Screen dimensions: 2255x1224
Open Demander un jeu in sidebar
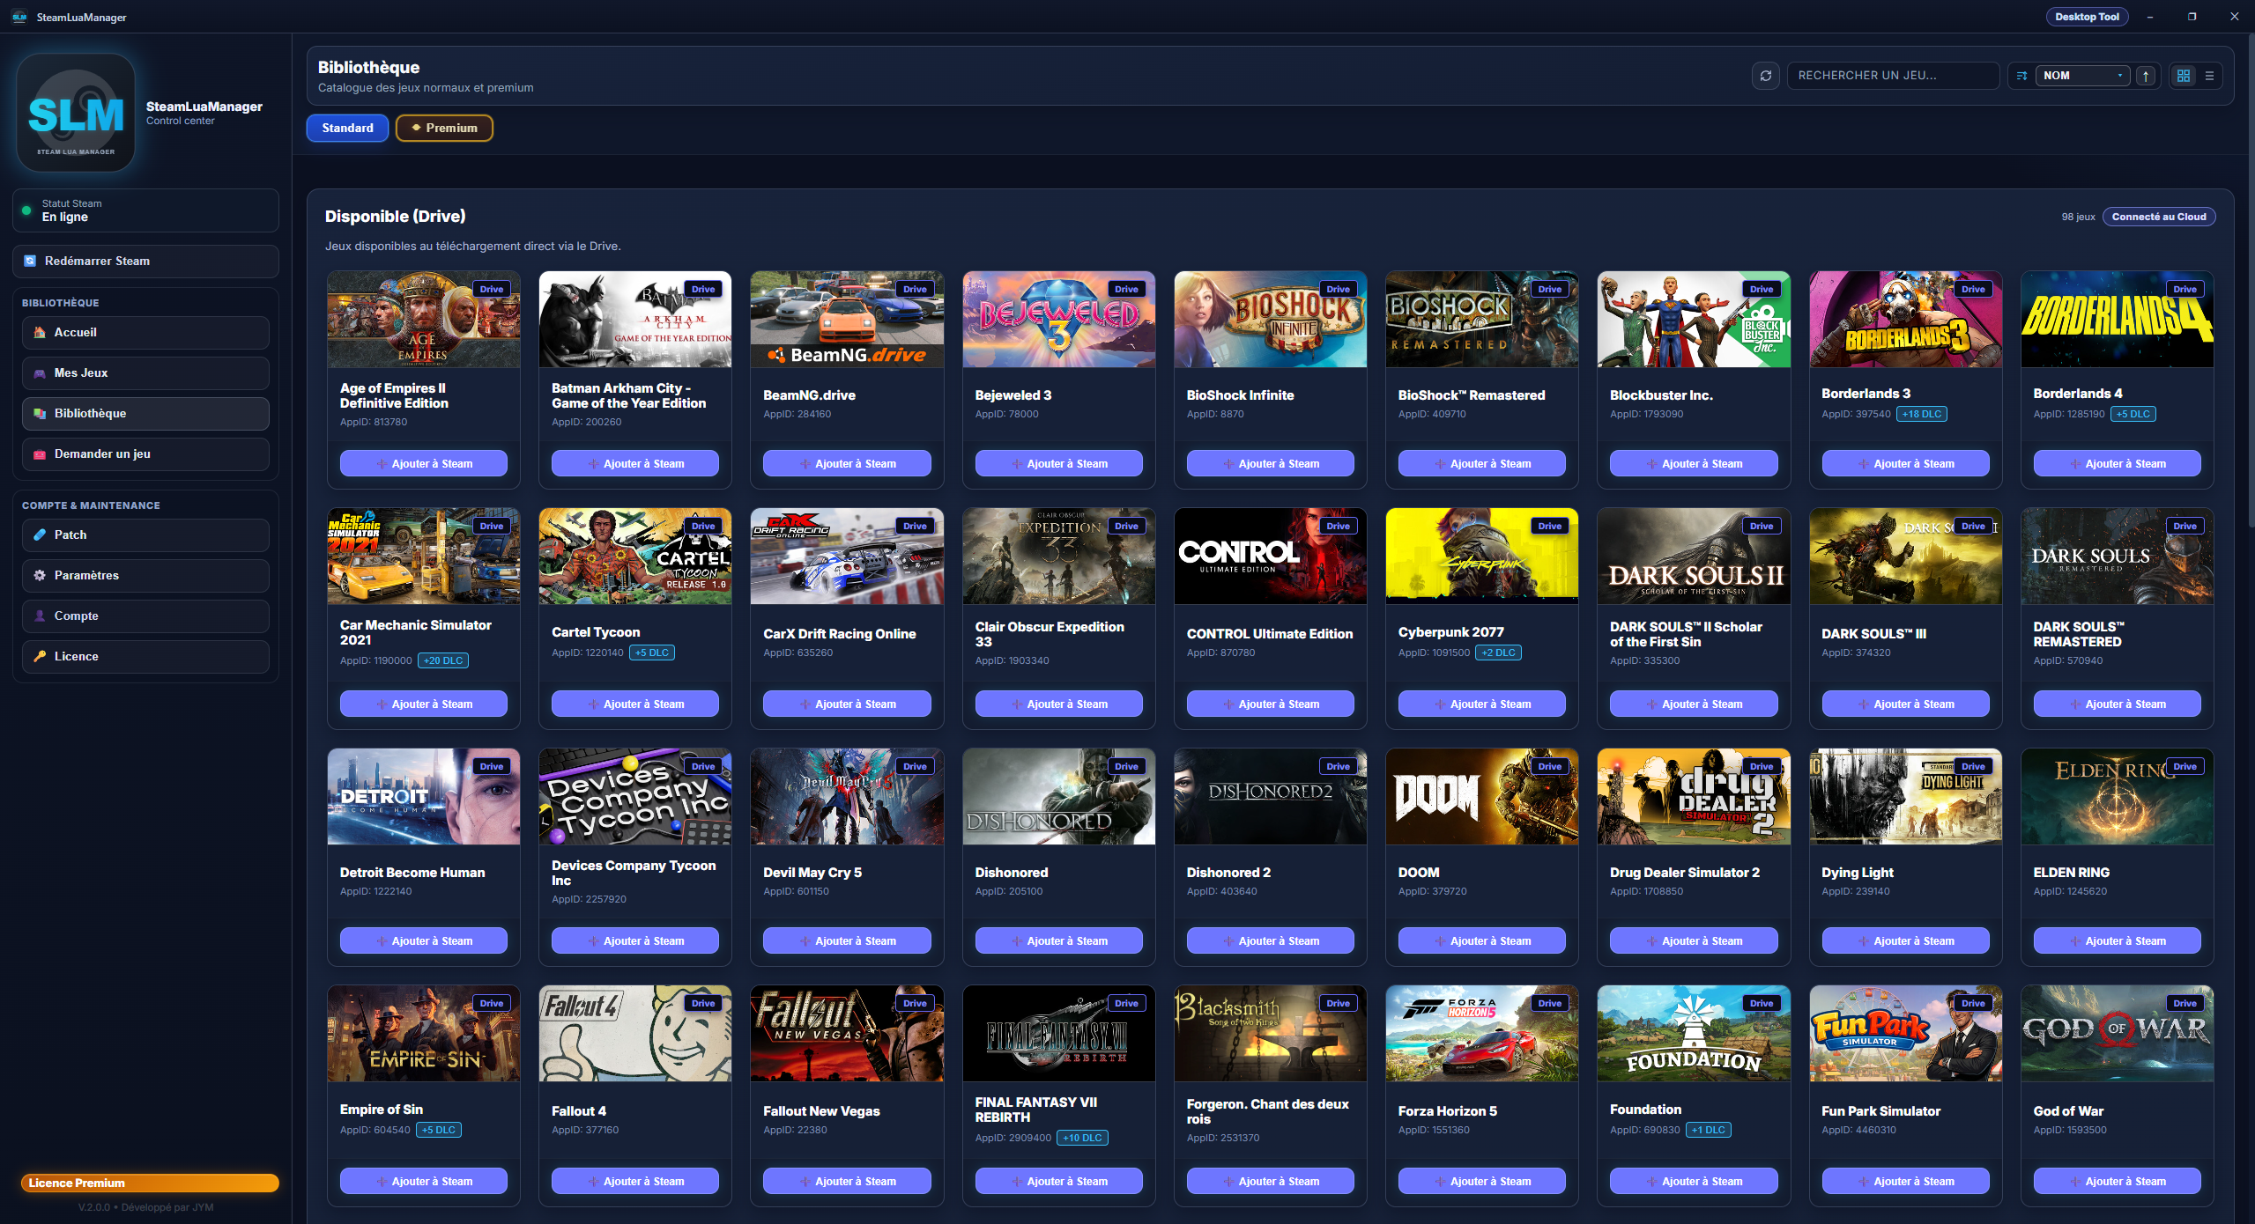point(145,453)
